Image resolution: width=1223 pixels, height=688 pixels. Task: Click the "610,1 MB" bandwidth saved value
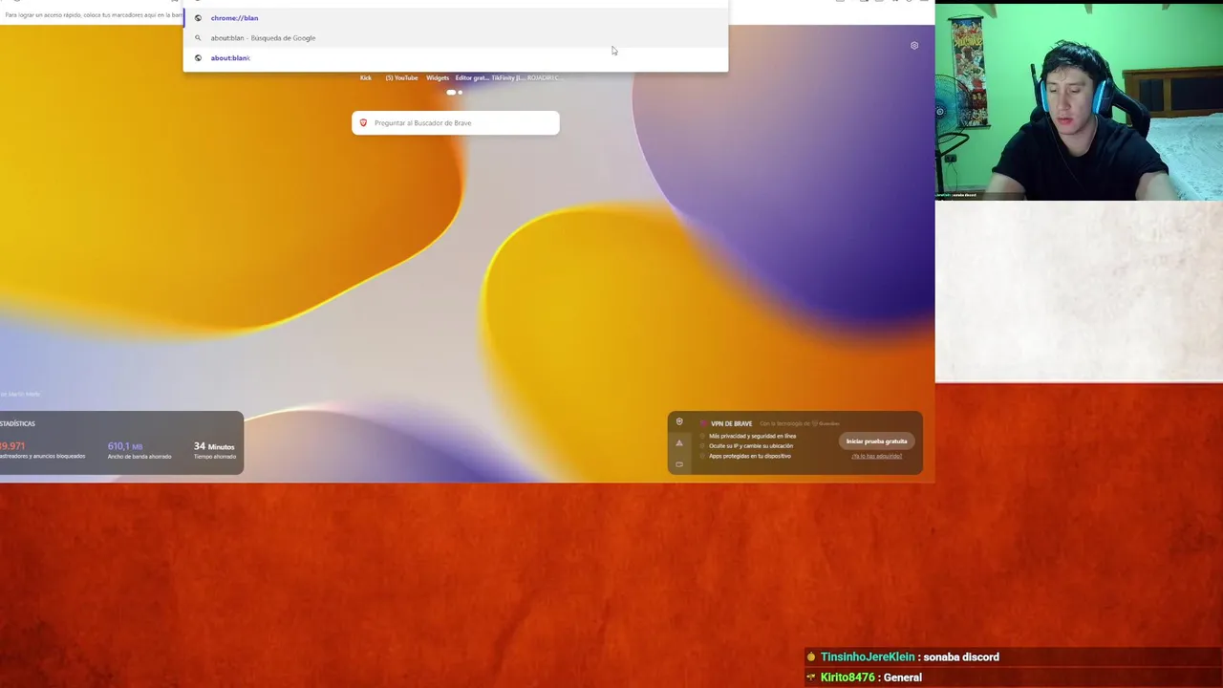click(x=125, y=446)
